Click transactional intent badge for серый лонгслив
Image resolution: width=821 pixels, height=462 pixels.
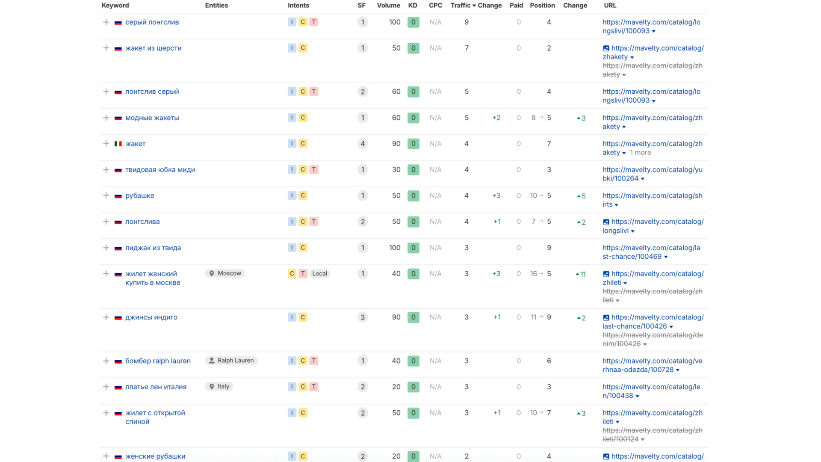coord(314,22)
